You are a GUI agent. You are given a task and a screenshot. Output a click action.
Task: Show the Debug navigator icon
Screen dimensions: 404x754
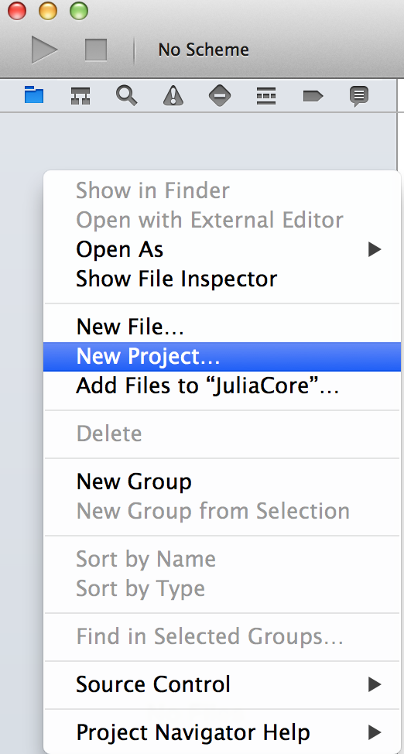coord(266,96)
